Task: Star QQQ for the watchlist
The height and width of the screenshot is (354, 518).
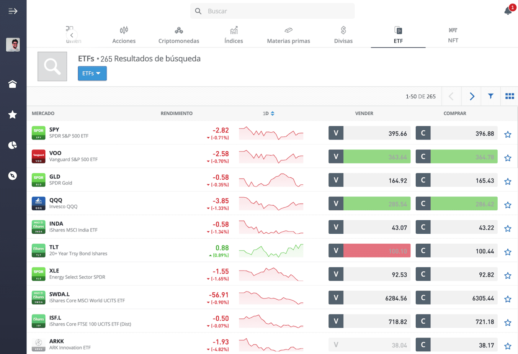Action: pyautogui.click(x=508, y=205)
